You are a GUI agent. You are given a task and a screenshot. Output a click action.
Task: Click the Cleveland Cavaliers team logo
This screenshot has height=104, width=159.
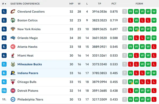(13, 12)
